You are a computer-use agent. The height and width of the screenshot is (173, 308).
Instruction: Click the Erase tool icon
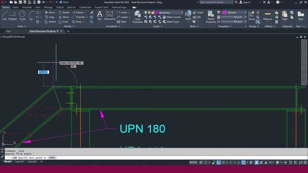pos(92,12)
